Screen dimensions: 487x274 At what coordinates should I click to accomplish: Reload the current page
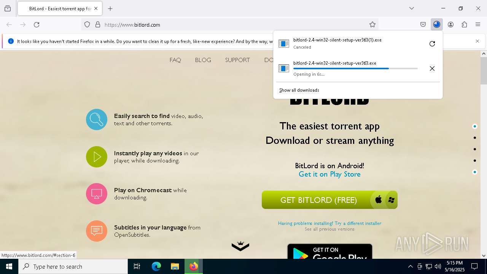point(37,24)
